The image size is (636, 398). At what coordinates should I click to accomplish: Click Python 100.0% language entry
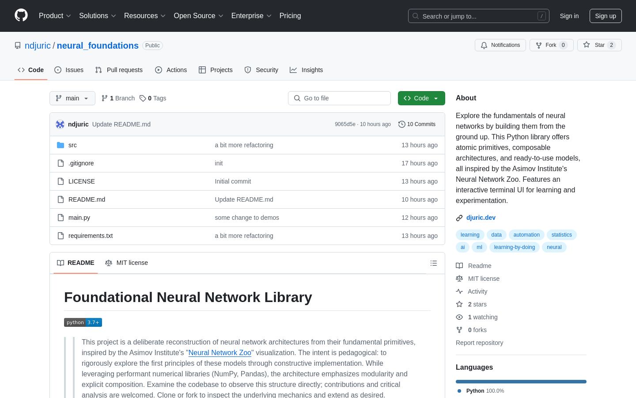click(481, 391)
